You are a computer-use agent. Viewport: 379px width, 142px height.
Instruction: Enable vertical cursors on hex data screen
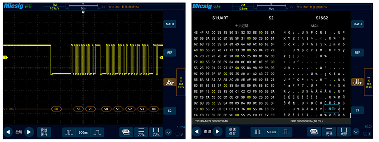[343, 132]
